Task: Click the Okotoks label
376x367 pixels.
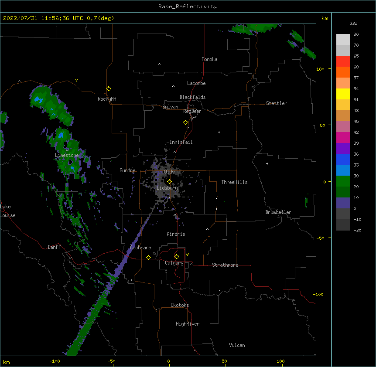Action: coord(180,305)
